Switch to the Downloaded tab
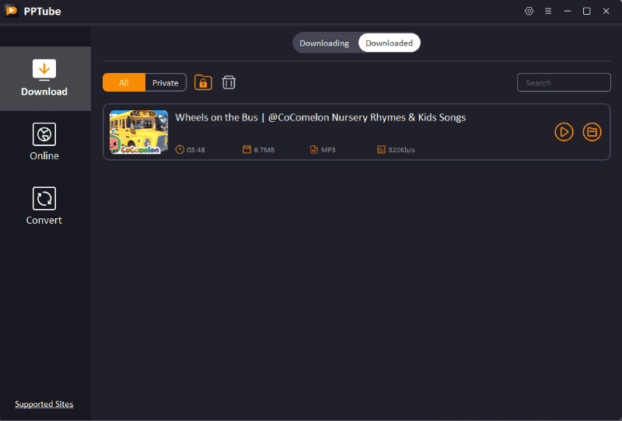 (x=390, y=43)
